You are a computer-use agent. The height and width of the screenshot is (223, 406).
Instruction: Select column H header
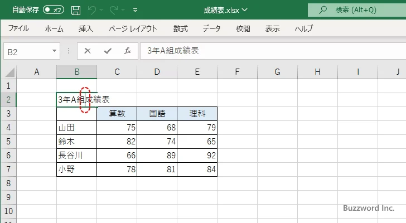point(318,72)
